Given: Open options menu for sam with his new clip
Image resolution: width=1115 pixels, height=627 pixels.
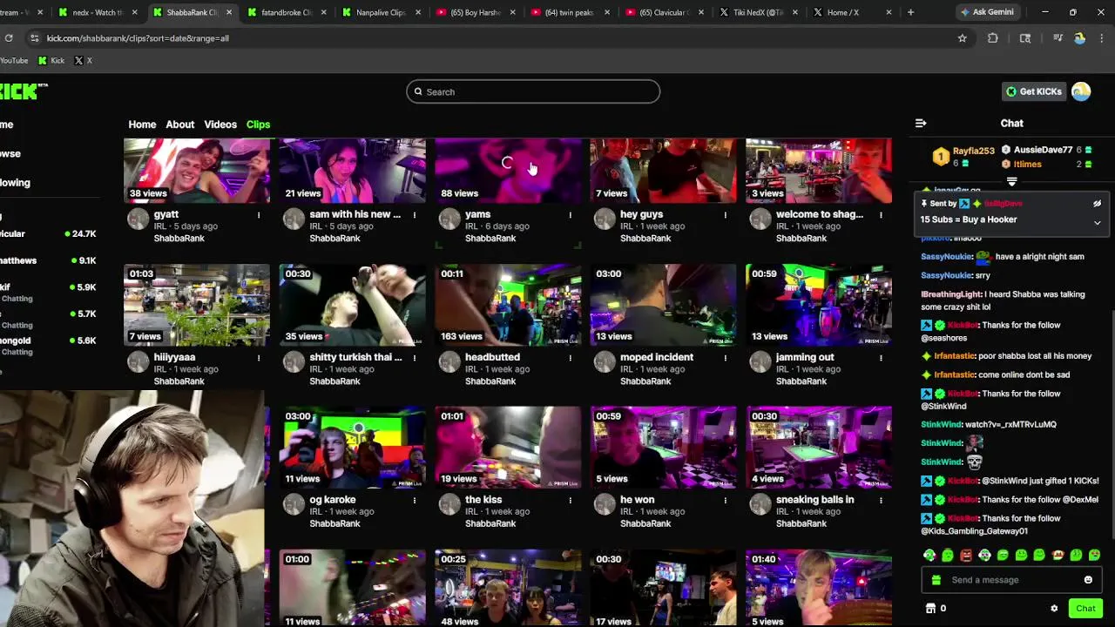Looking at the screenshot, I should coord(415,214).
